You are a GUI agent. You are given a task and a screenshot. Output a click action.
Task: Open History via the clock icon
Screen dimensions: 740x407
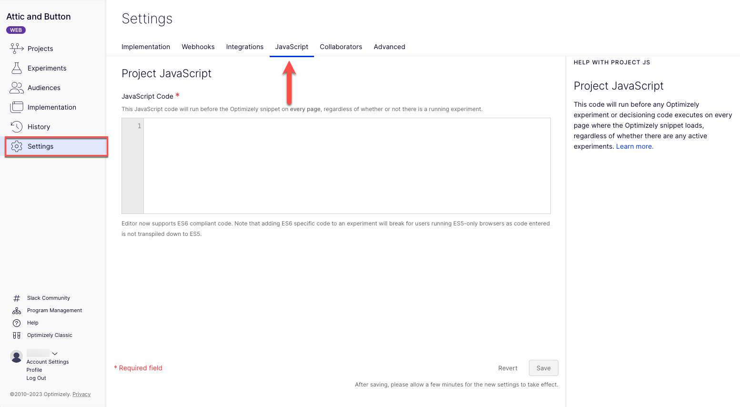pyautogui.click(x=16, y=126)
